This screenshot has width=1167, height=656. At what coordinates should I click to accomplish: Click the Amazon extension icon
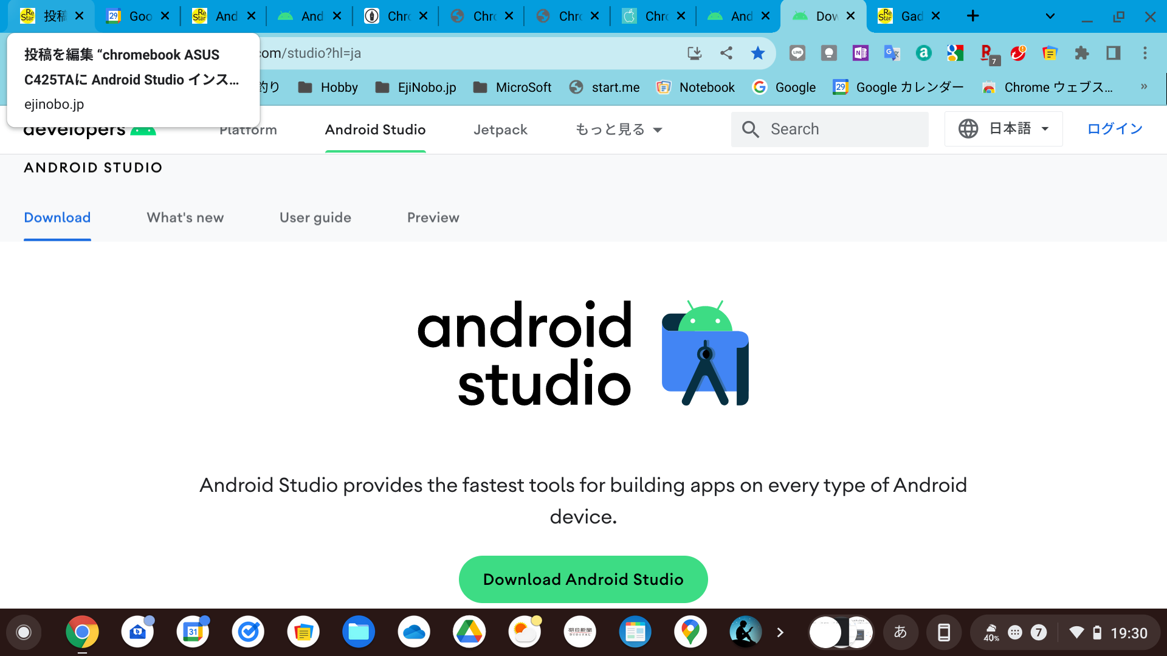coord(923,53)
